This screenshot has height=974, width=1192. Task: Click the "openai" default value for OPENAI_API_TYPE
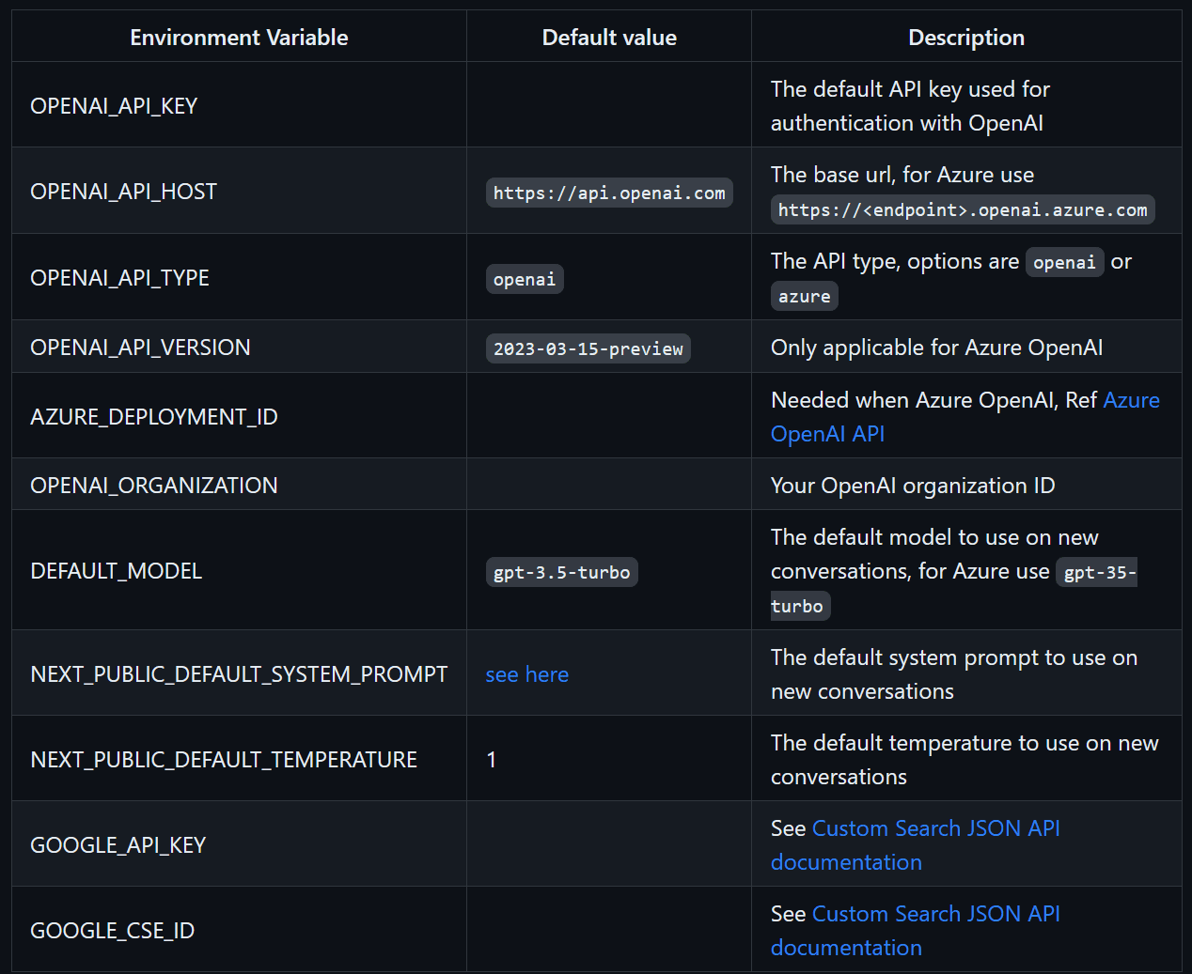525,279
